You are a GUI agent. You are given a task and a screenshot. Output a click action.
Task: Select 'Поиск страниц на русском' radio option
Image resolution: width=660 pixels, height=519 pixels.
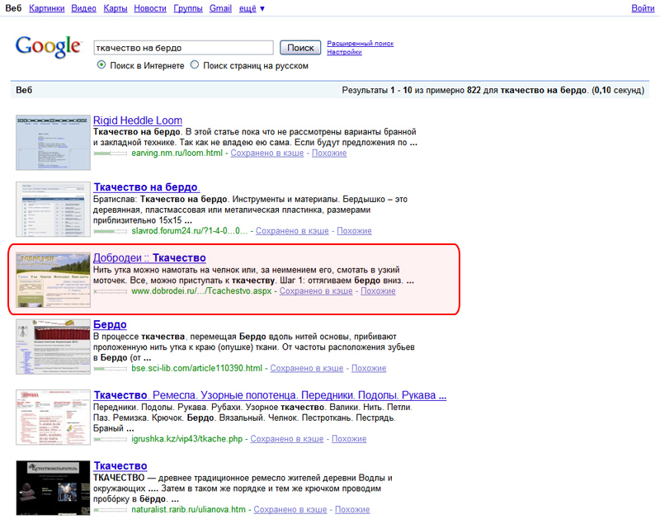tap(195, 65)
